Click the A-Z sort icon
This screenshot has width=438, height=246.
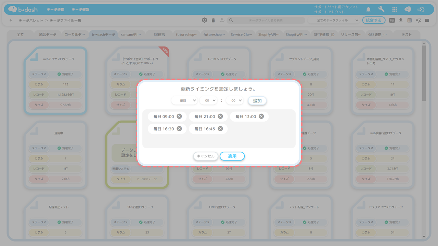tap(418, 20)
